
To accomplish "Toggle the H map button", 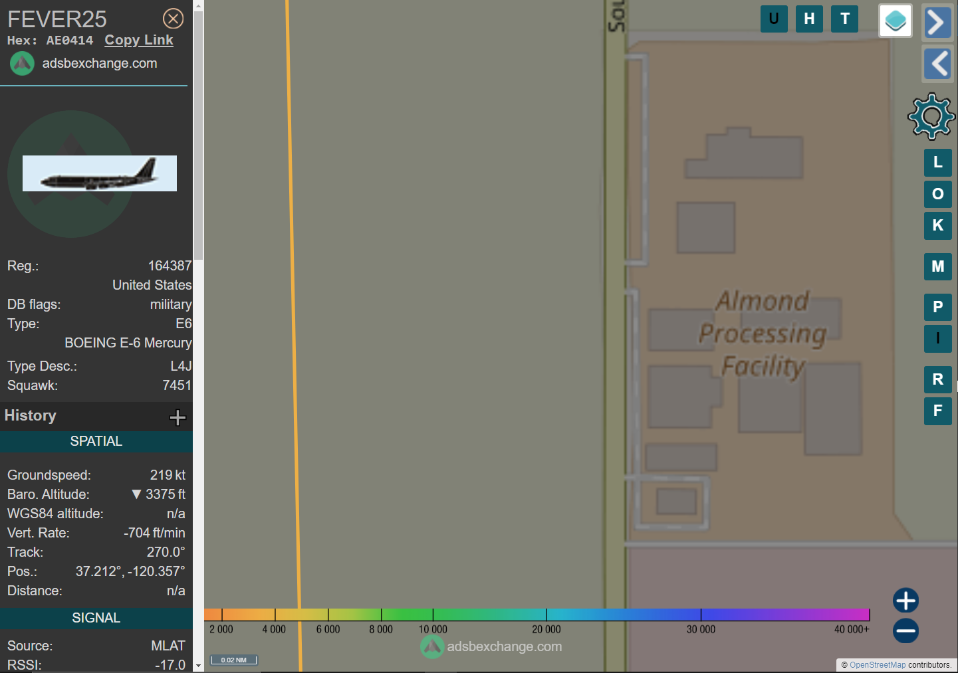I will 809,19.
